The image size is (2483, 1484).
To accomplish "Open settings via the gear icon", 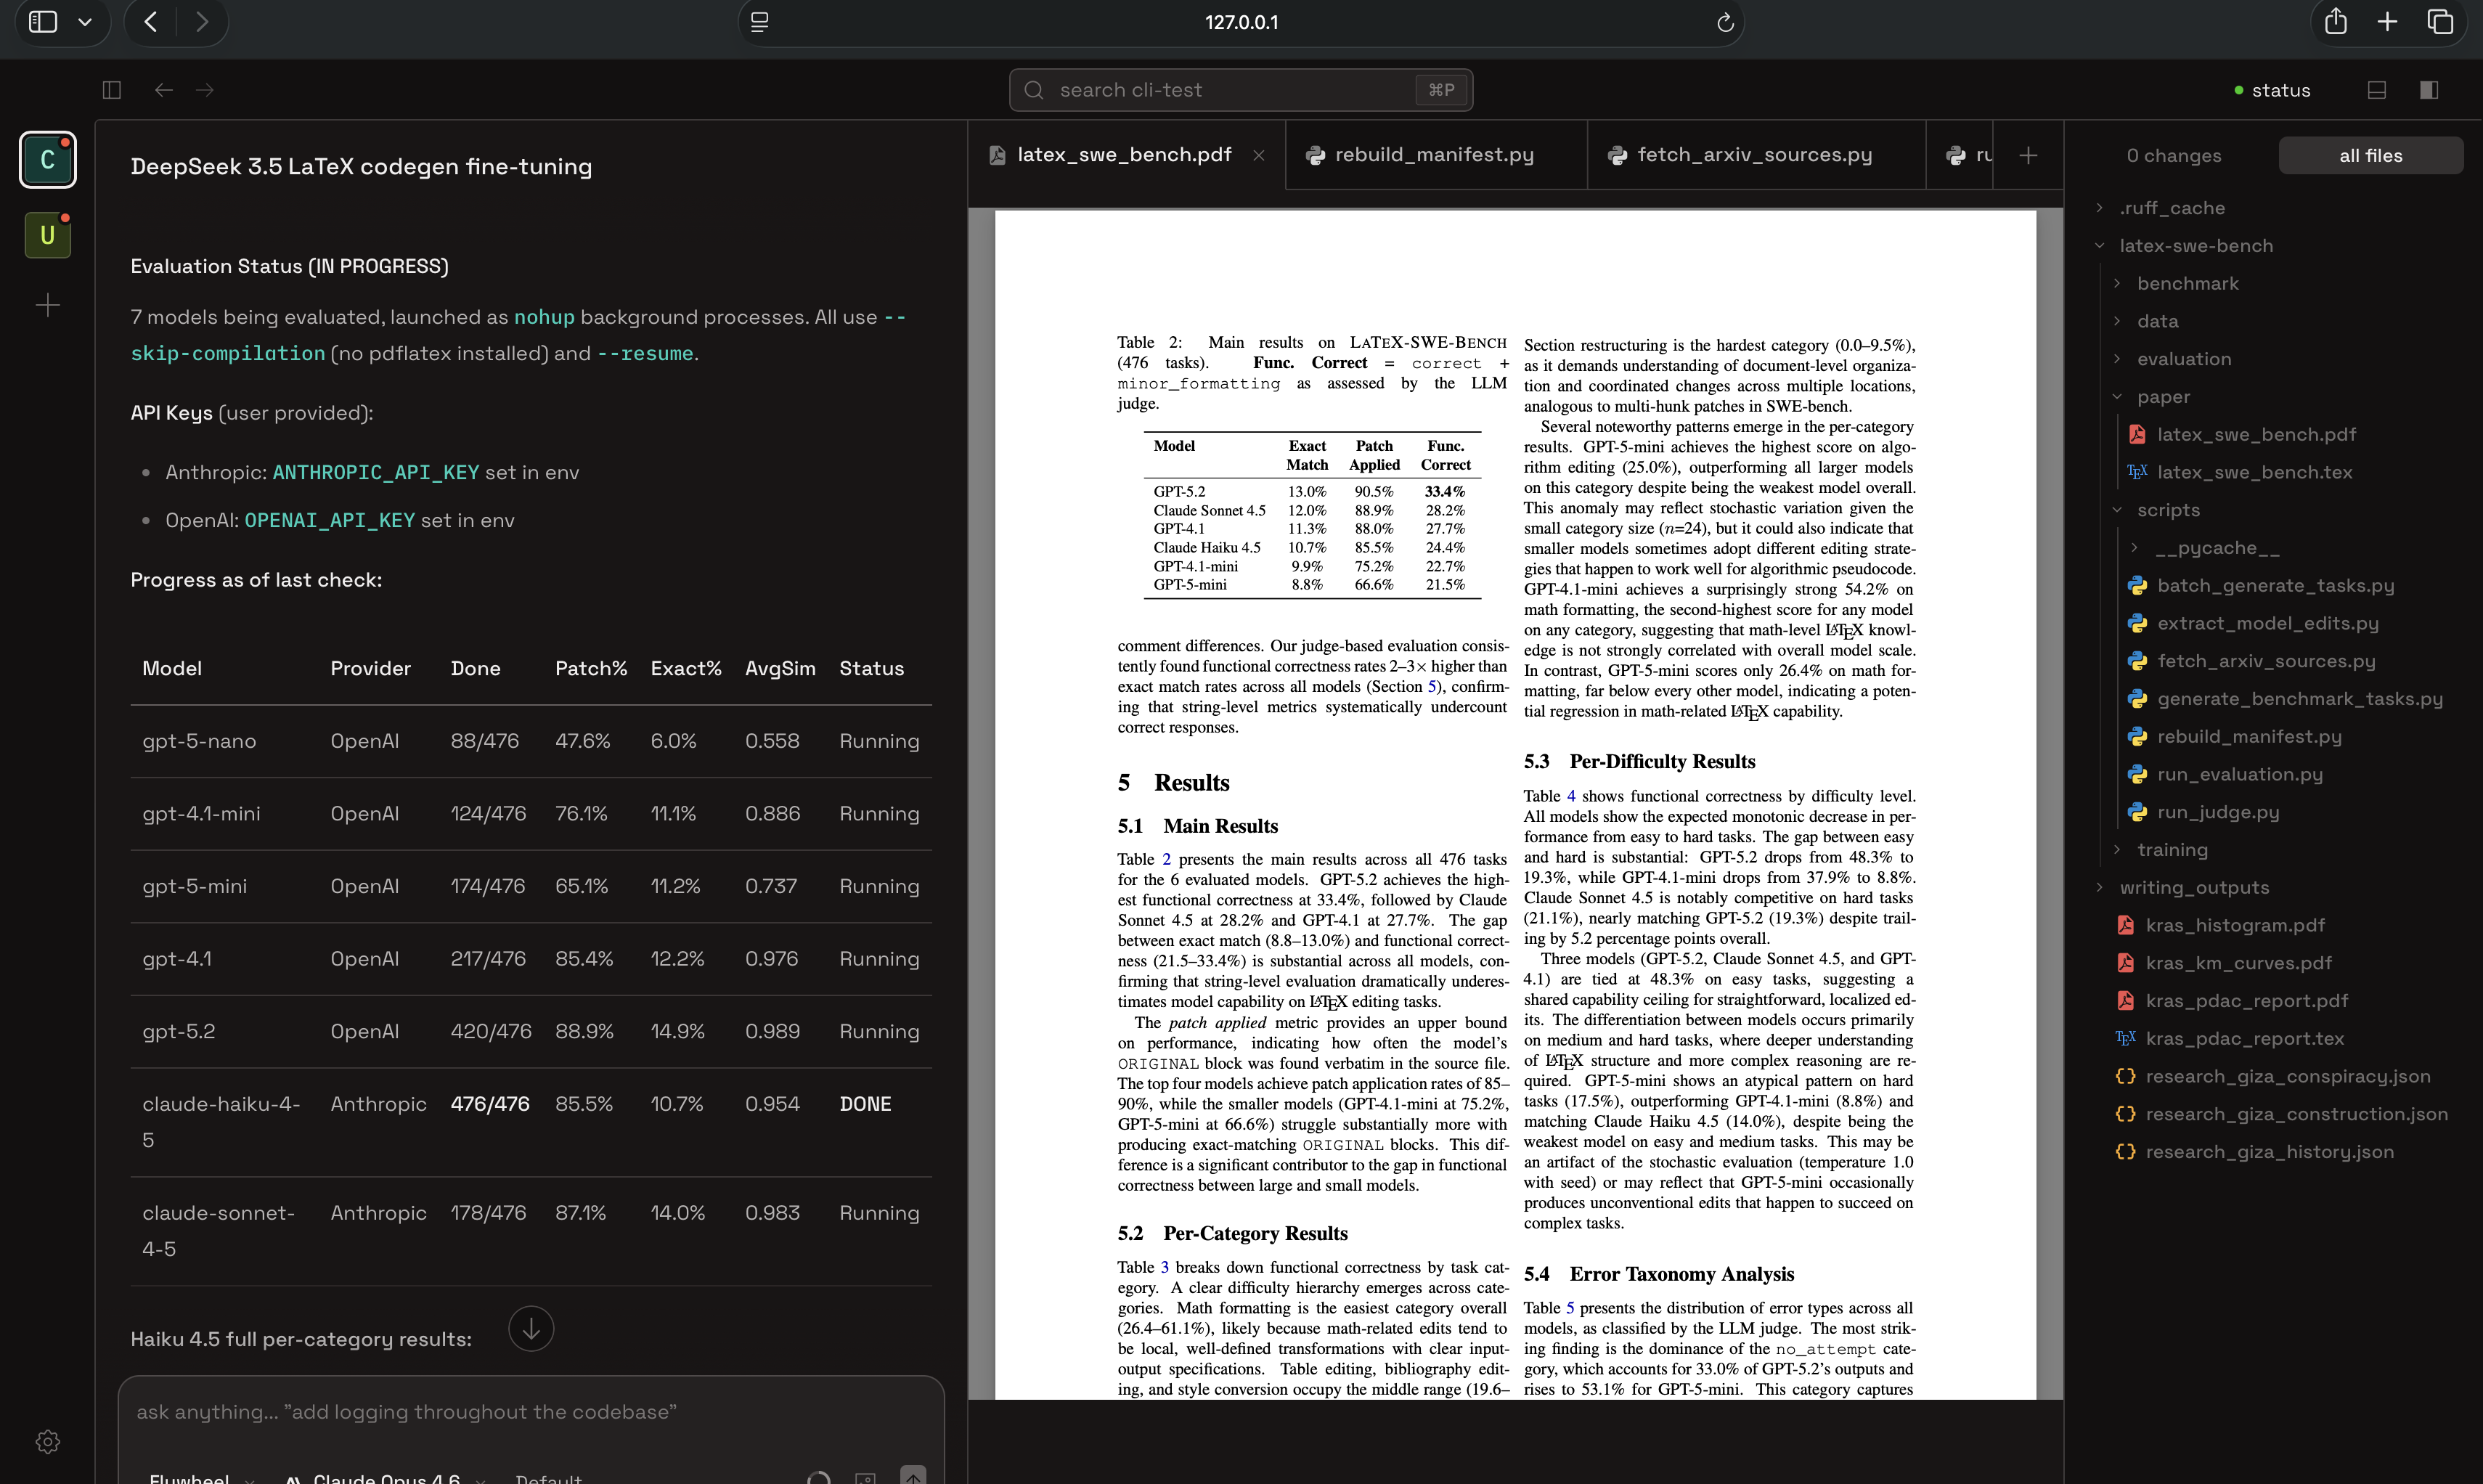I will point(47,1441).
